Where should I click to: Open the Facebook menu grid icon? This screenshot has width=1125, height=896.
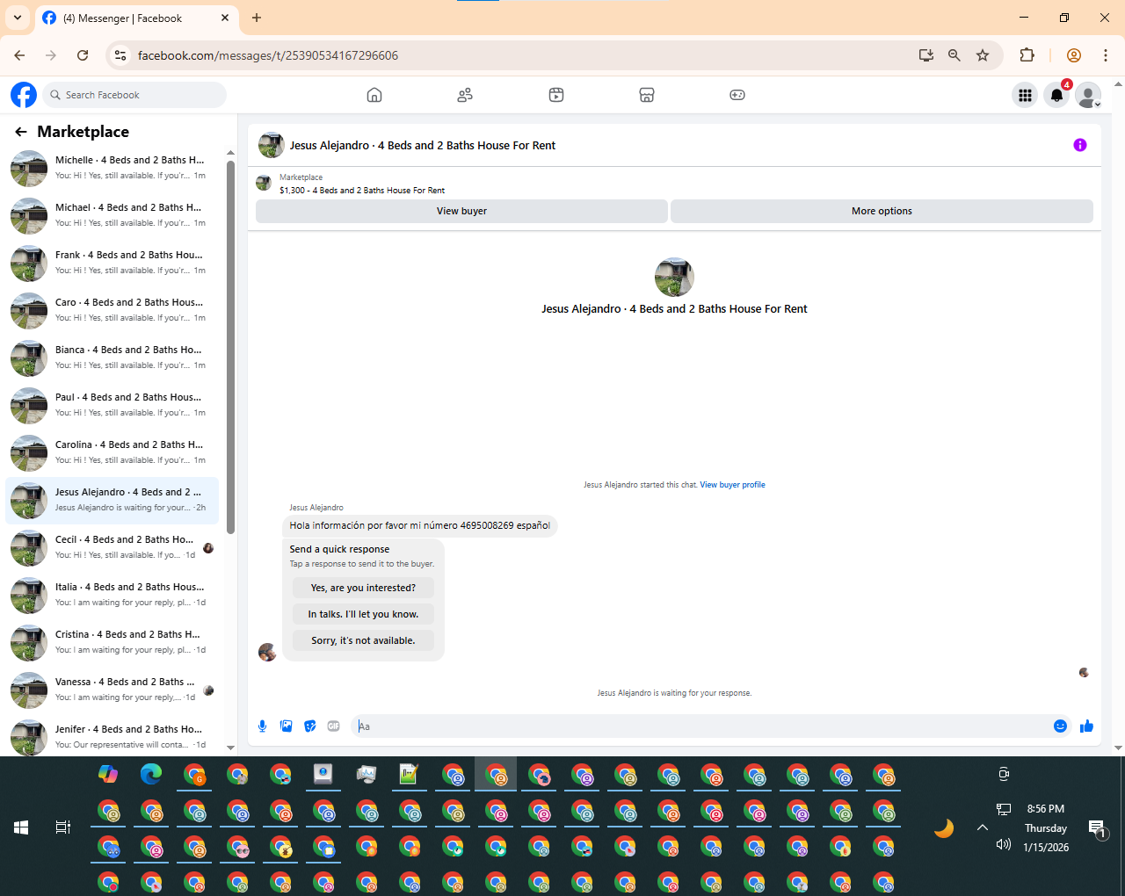1025,95
